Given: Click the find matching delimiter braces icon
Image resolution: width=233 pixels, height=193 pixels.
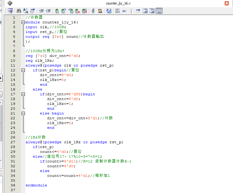Looking at the screenshot, I should click(33, 11).
